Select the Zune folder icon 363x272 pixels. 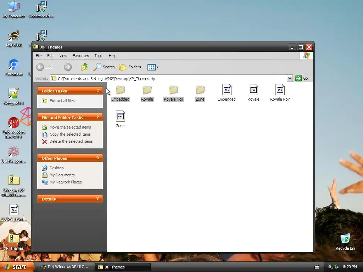[x=200, y=90]
